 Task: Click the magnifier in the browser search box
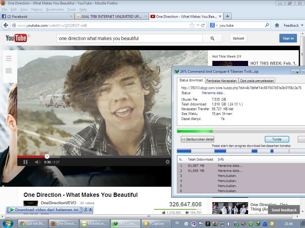tap(267, 25)
